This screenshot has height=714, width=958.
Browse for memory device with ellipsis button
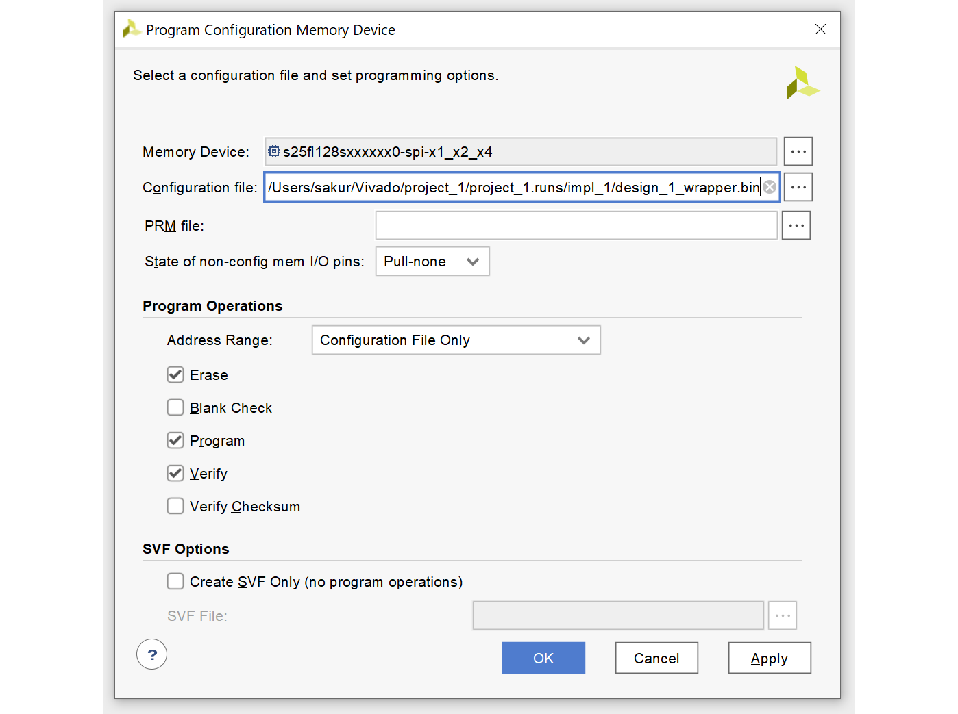[x=798, y=151]
